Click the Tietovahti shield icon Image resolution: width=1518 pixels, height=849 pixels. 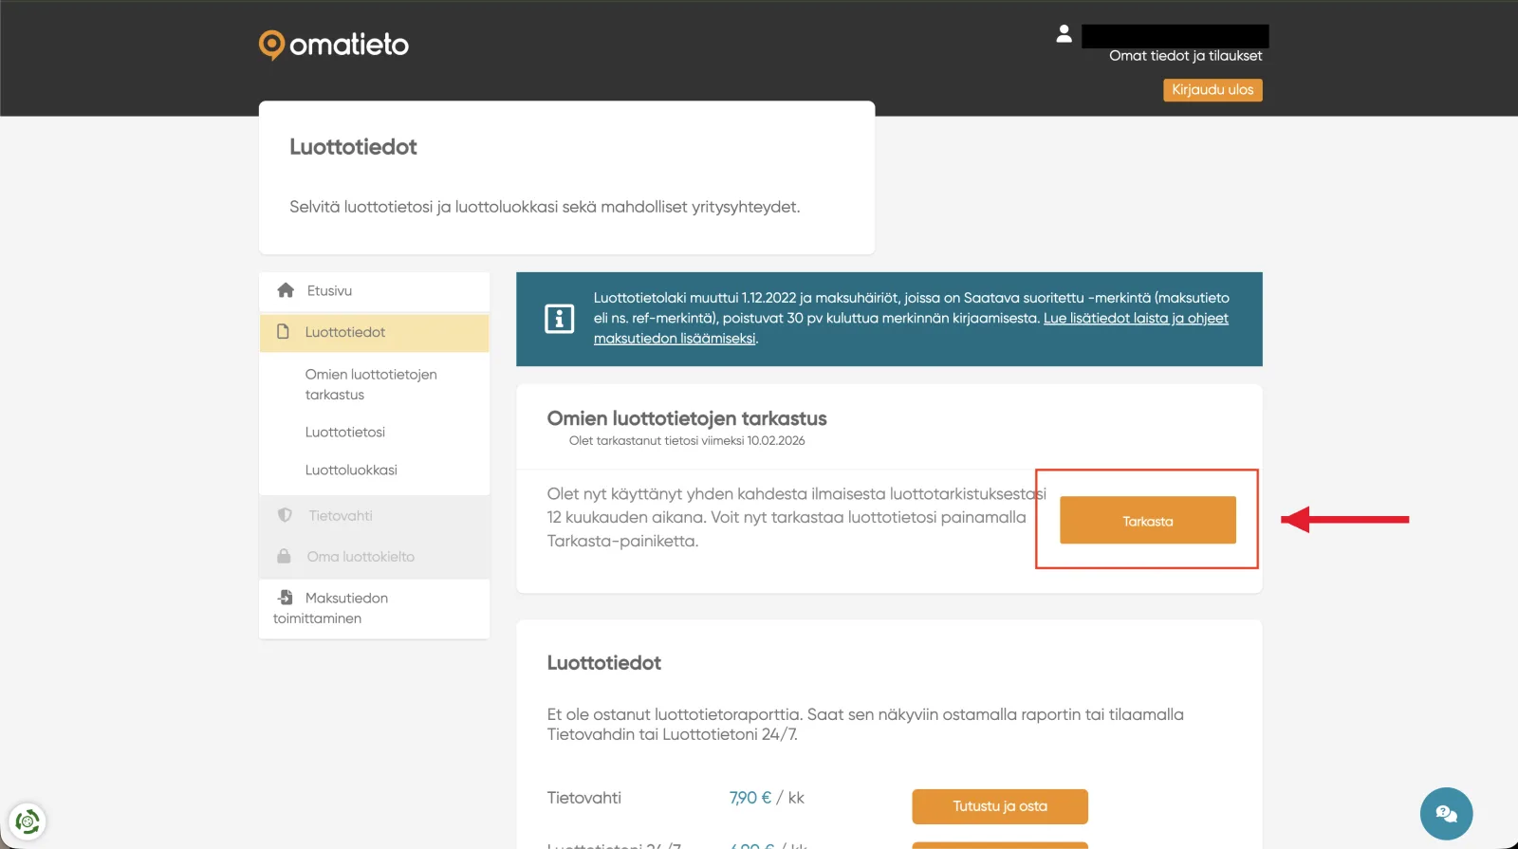pyautogui.click(x=285, y=515)
